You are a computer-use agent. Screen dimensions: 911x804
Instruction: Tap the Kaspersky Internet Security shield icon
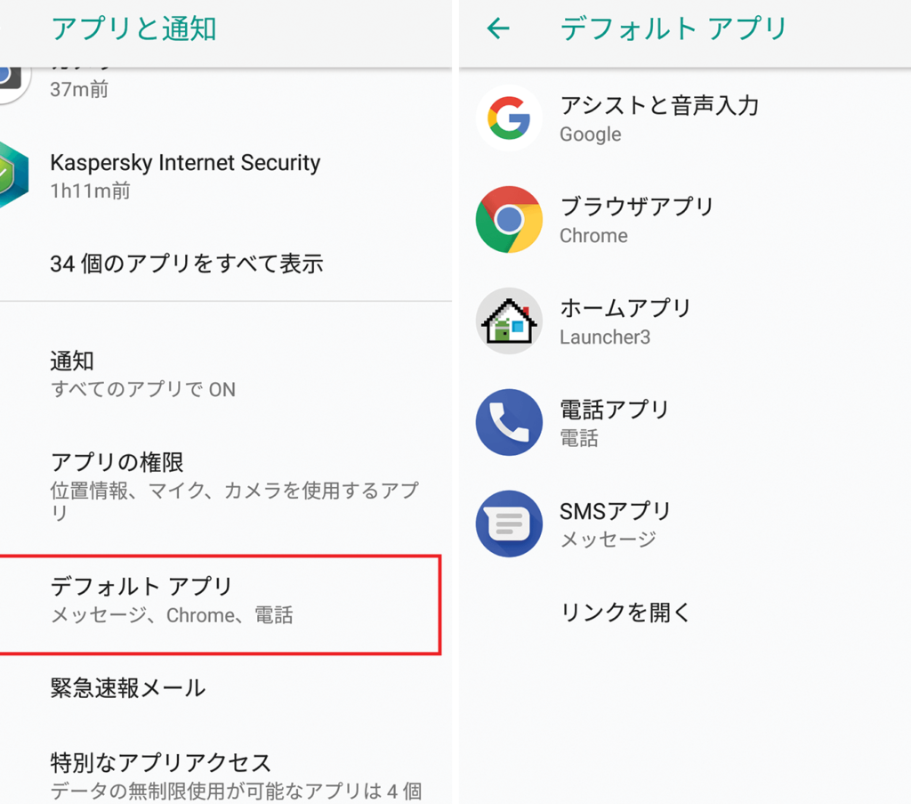click(12, 175)
